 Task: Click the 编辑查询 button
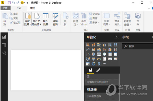click(55, 19)
